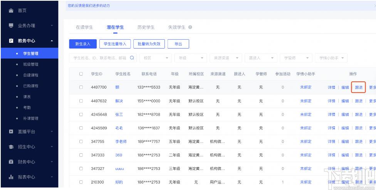Open student name link 毛毛
376x190 pixels.
119,128
